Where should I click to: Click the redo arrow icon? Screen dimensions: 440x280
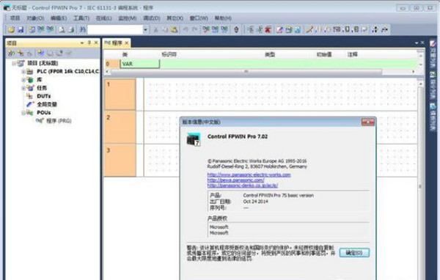[x=195, y=29]
